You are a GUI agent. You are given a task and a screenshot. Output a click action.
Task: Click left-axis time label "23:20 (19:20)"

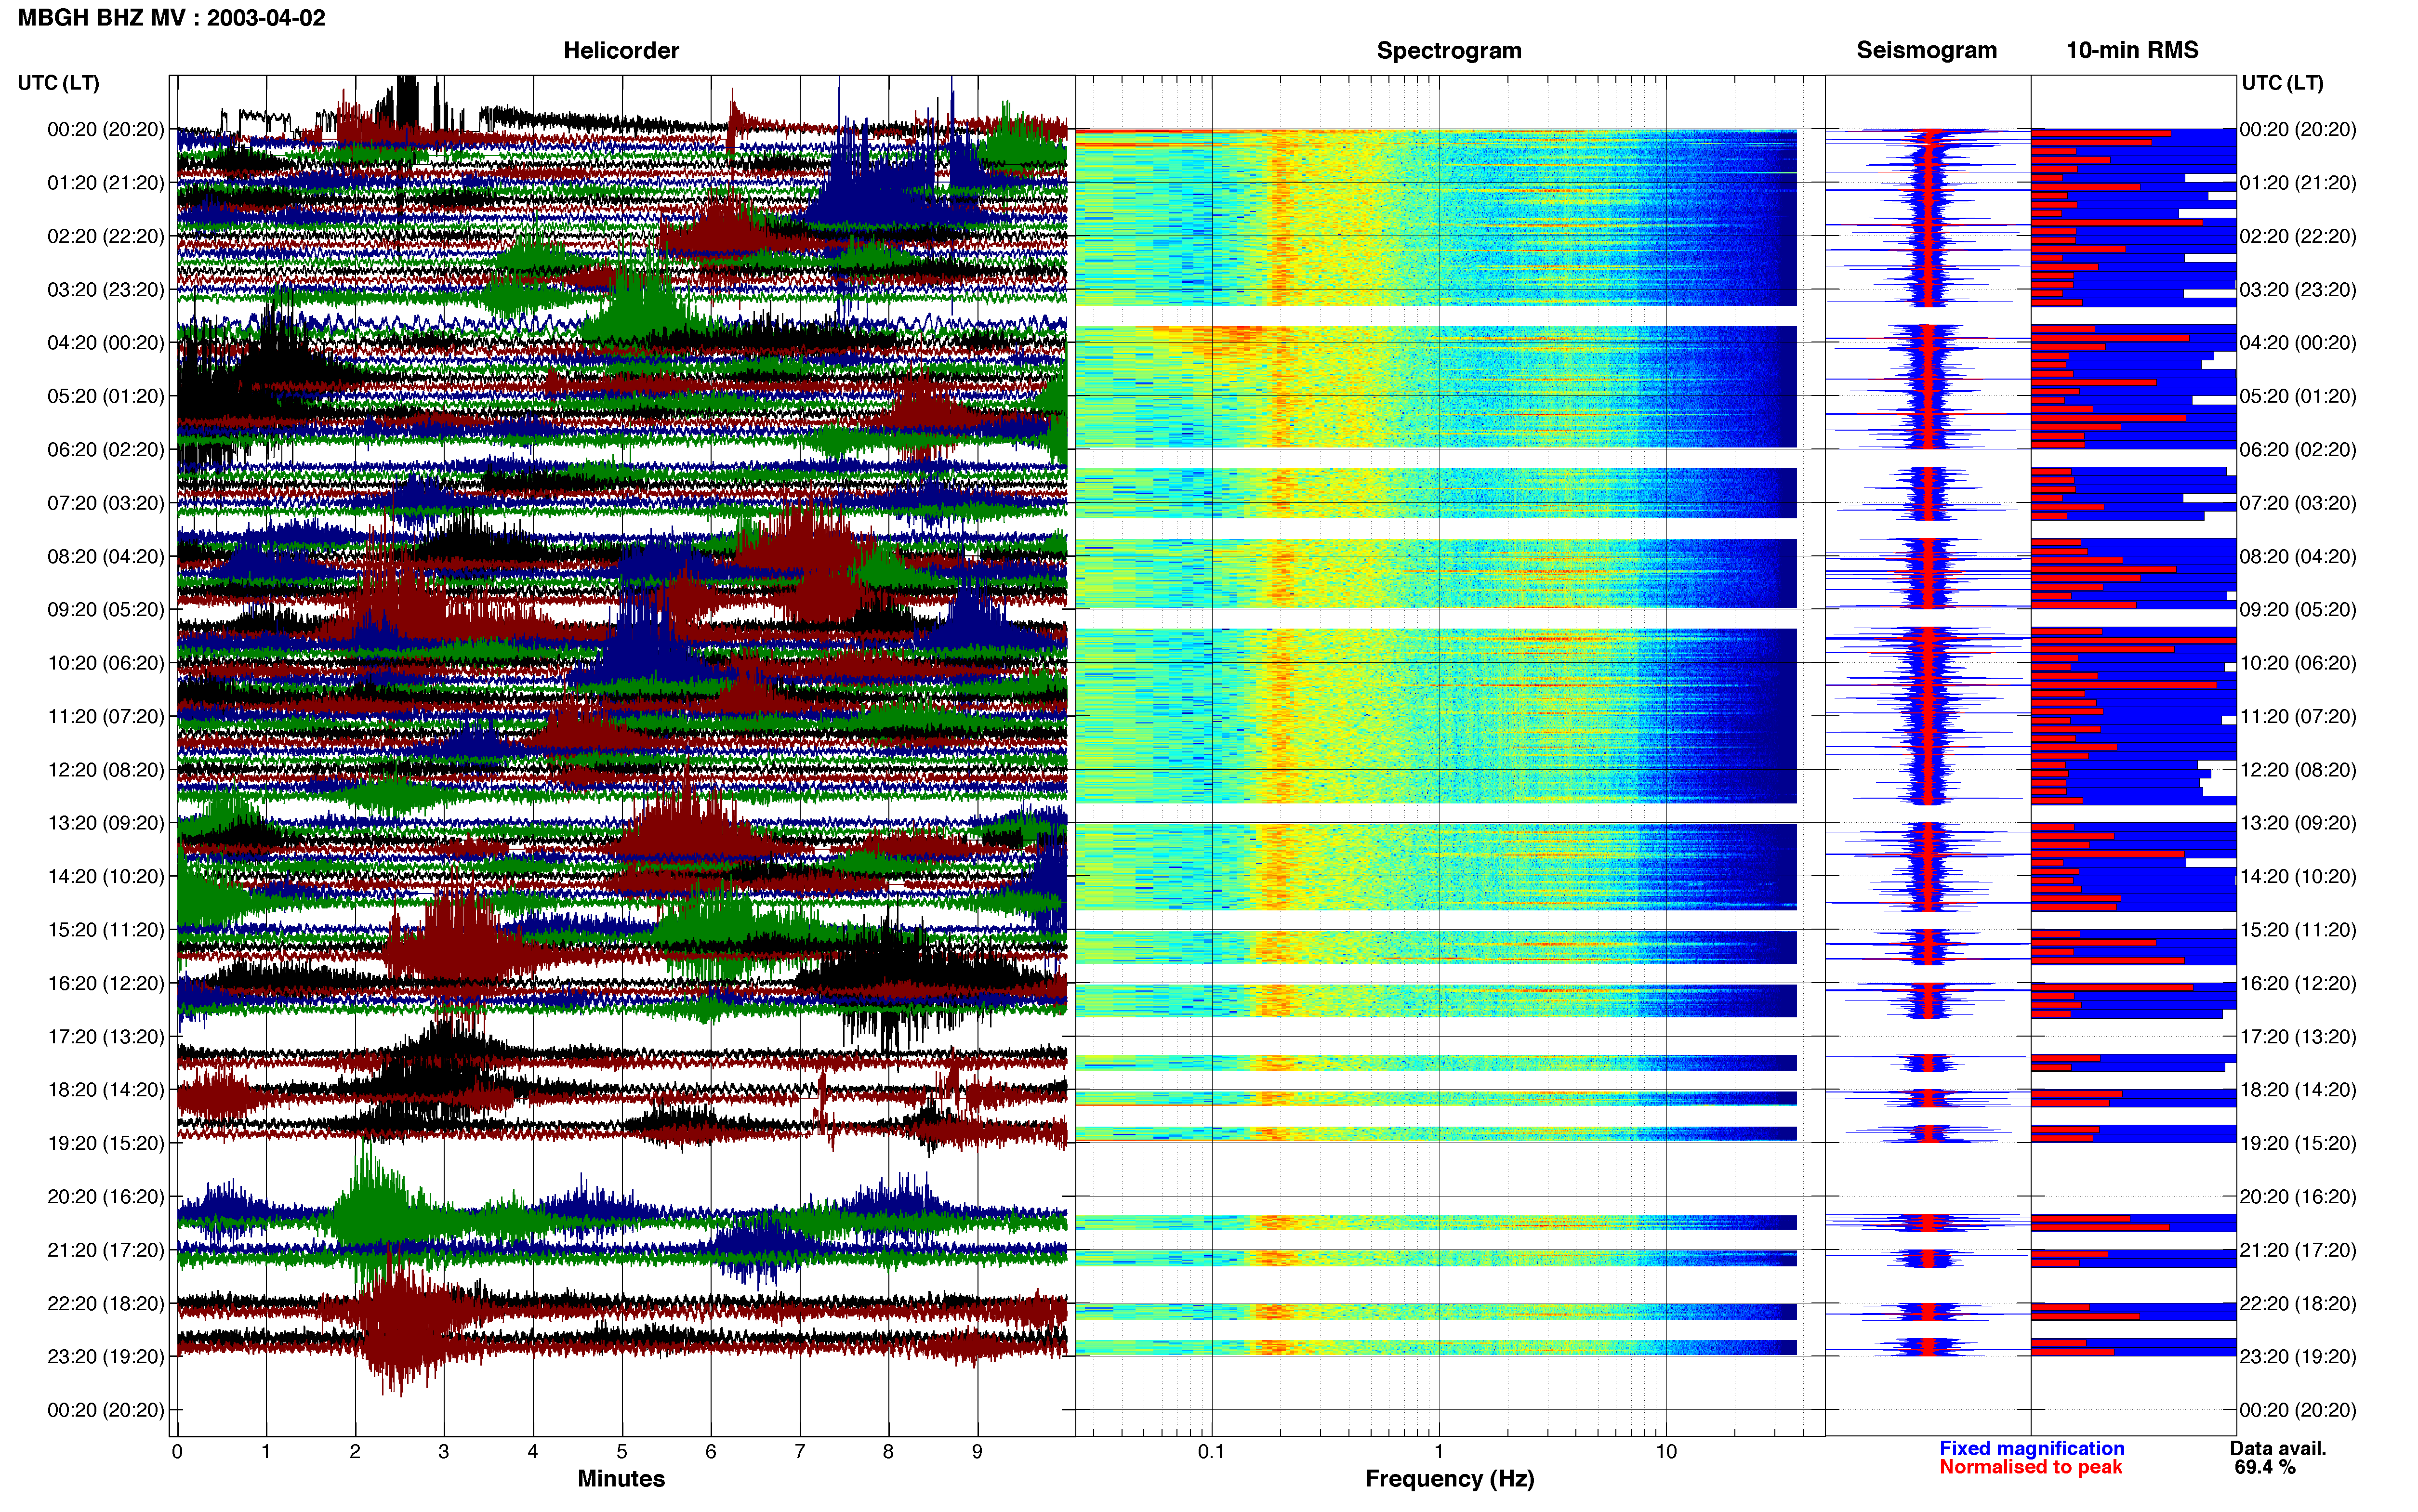click(x=106, y=1356)
